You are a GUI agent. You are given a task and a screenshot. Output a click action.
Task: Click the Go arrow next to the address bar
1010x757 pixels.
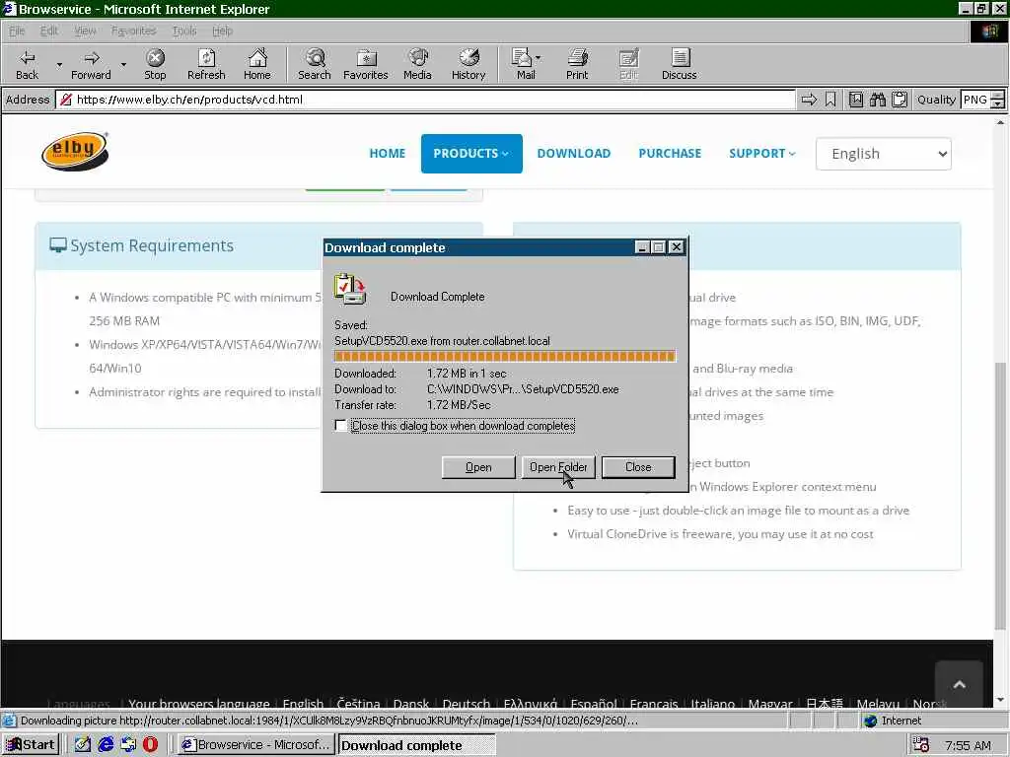point(809,100)
